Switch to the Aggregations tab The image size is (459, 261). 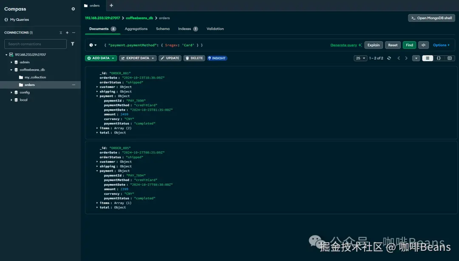click(x=136, y=29)
